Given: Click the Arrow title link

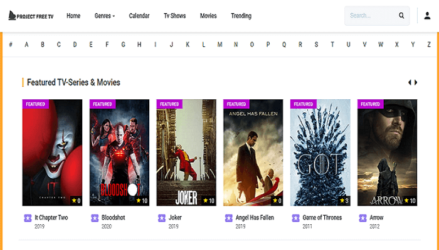Looking at the screenshot, I should point(376,217).
